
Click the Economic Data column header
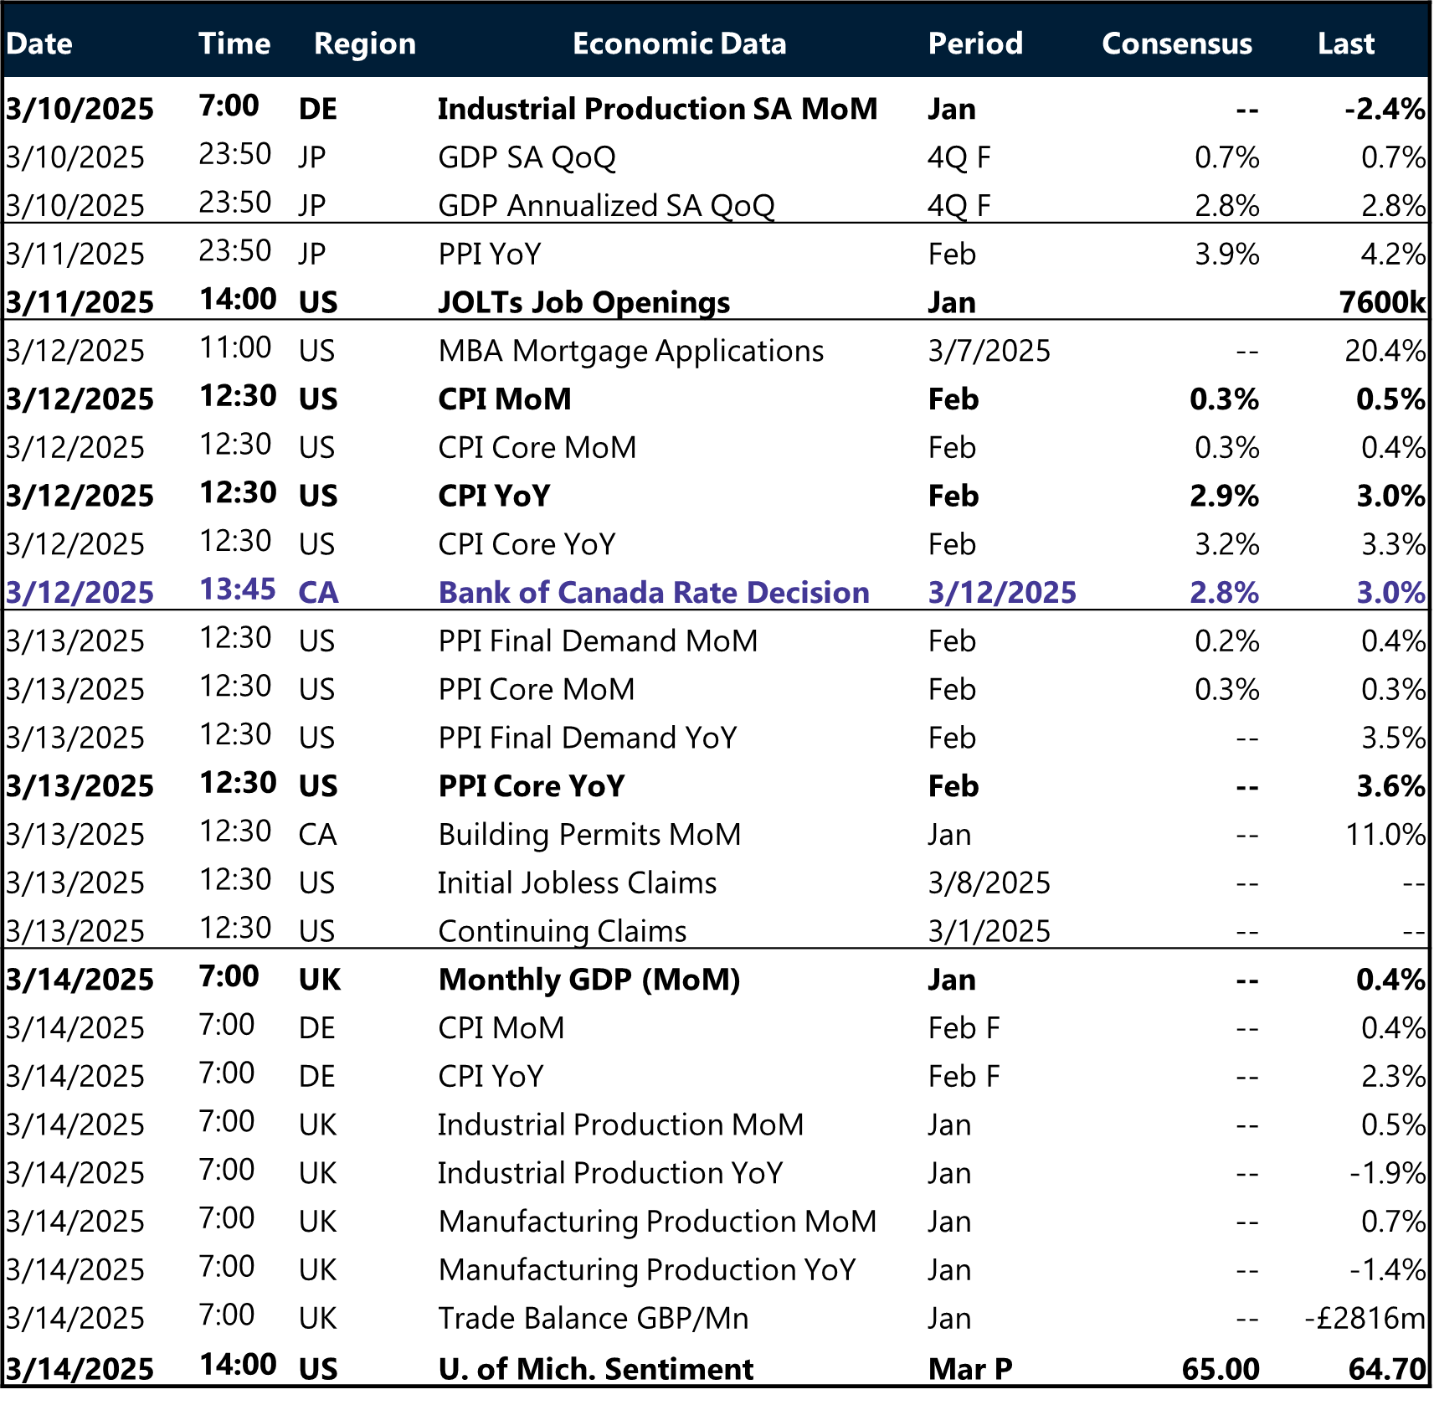[680, 44]
